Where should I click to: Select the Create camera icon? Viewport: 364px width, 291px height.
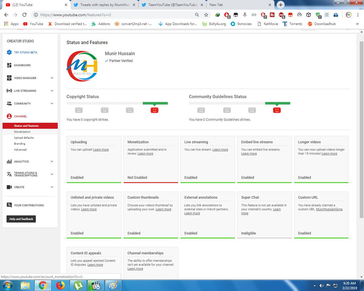(x=9, y=187)
